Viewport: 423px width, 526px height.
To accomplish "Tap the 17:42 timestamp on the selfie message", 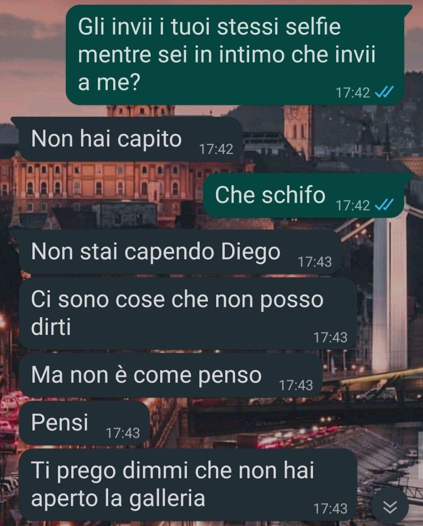I will pos(353,92).
